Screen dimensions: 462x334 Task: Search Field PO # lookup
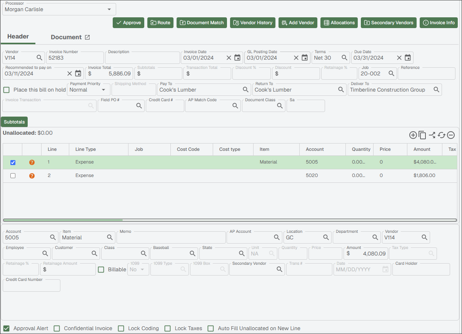(139, 106)
